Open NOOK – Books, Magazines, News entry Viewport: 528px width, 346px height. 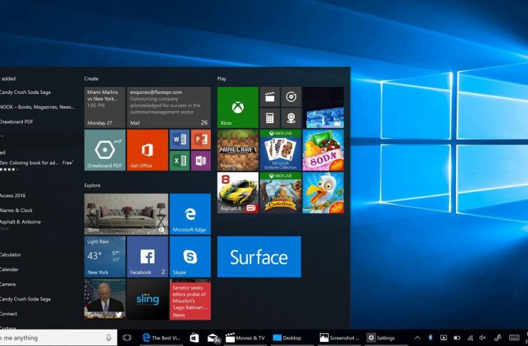click(37, 107)
